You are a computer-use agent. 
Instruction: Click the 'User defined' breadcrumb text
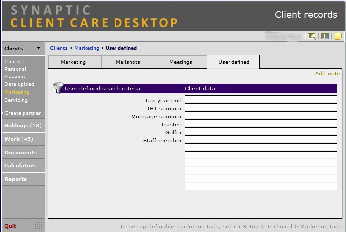coord(121,48)
